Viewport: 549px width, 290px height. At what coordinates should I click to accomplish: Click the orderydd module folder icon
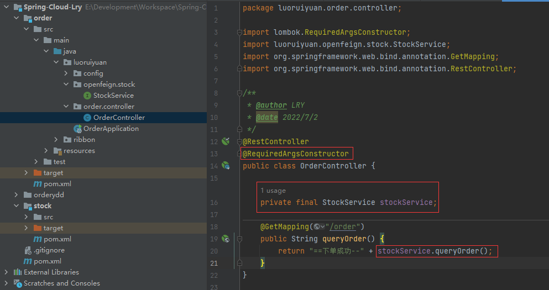click(x=28, y=195)
